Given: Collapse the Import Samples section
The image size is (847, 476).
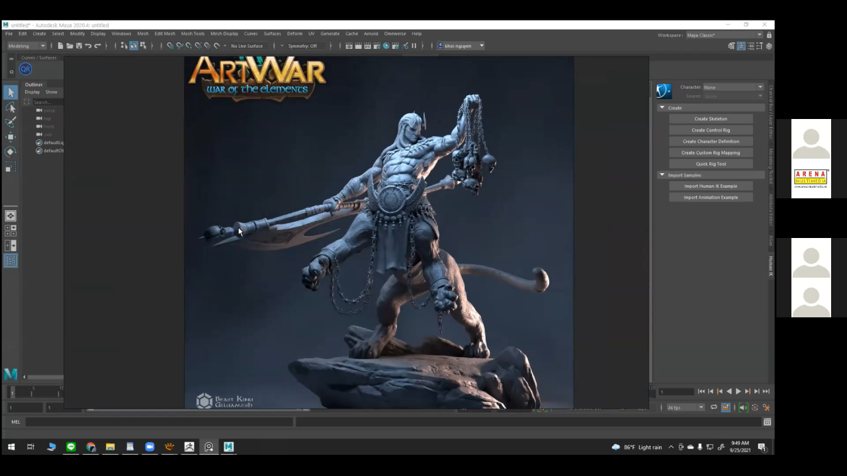Looking at the screenshot, I should tap(662, 175).
